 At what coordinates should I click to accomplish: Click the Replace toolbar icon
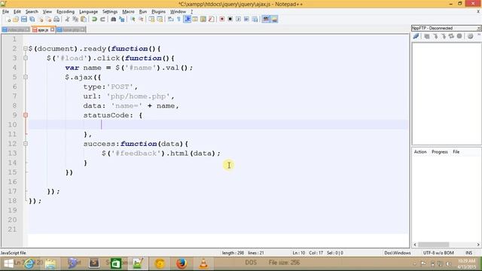tap(122, 20)
